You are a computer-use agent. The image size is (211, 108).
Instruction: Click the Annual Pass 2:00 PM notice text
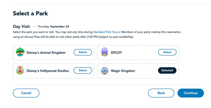[x=97, y=34]
